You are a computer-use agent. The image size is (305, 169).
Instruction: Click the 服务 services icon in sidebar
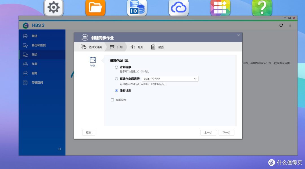(25, 73)
